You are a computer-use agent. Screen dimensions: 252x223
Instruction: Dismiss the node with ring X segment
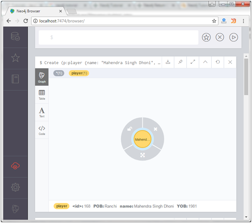tap(155, 129)
